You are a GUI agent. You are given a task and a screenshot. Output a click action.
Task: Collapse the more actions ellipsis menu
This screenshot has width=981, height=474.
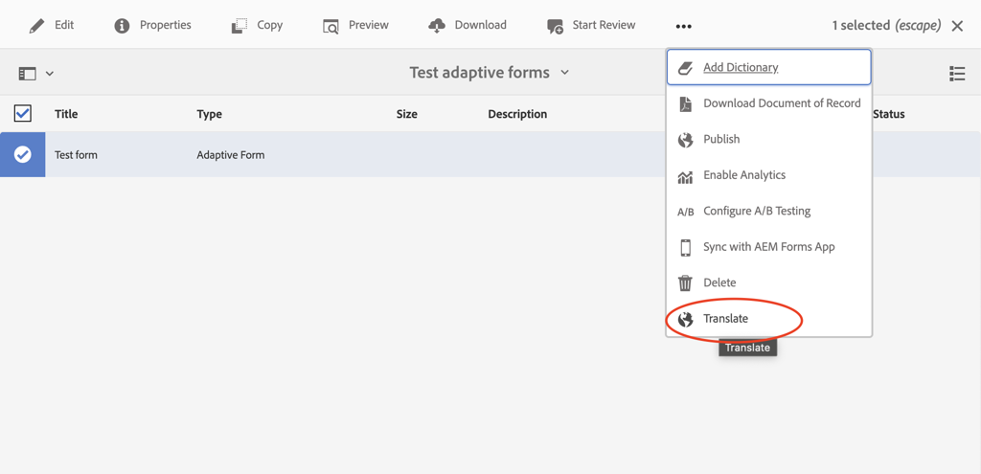pyautogui.click(x=683, y=26)
